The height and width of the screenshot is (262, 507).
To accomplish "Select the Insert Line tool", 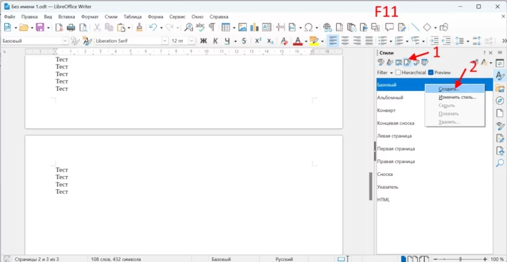I will click(415, 27).
